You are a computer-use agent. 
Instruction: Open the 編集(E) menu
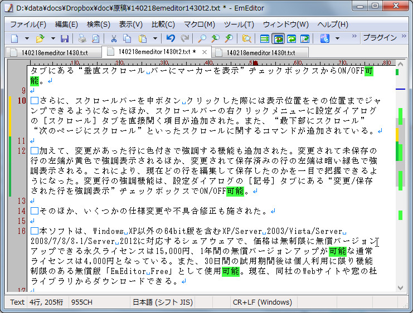coord(66,25)
